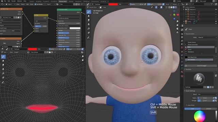Select the Fill tool in 3D viewport toolbar
Viewport: 218px width, 122px height.
[x=89, y=28]
